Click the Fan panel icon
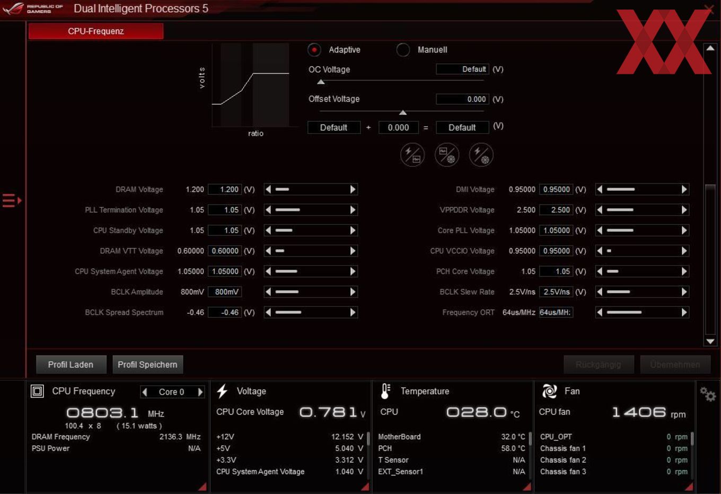 (549, 391)
